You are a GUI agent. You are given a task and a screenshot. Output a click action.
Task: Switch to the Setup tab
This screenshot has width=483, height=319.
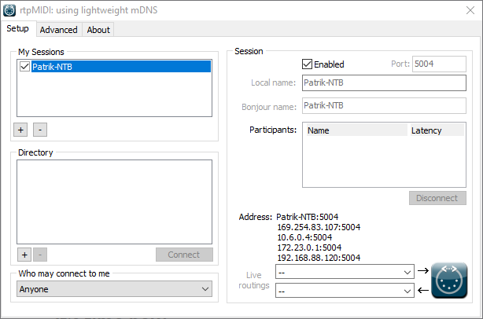17,28
